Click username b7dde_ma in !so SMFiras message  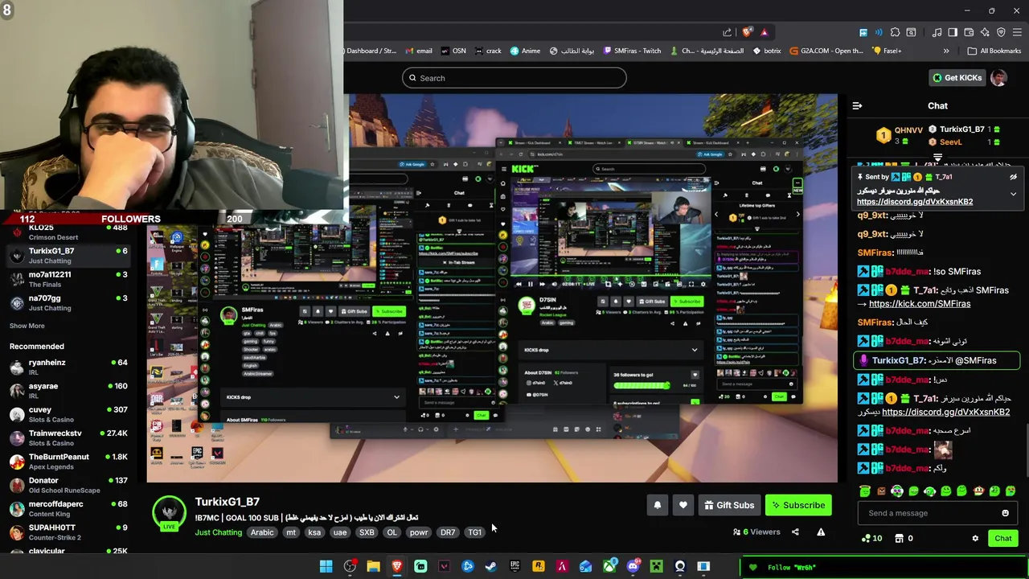tap(907, 272)
